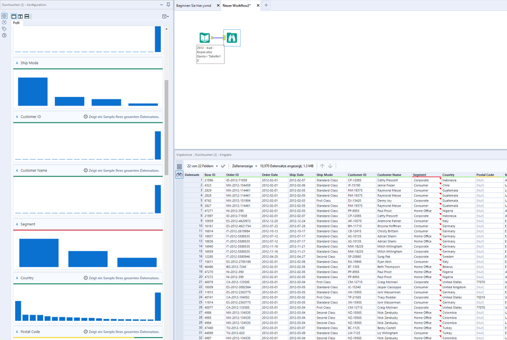507x340 pixels.
Task: Click the Customer ID column header in results
Action: click(x=361, y=175)
